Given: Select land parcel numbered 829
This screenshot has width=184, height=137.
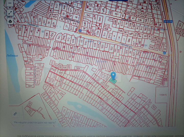Looking at the screenshot, I should coord(52,35).
